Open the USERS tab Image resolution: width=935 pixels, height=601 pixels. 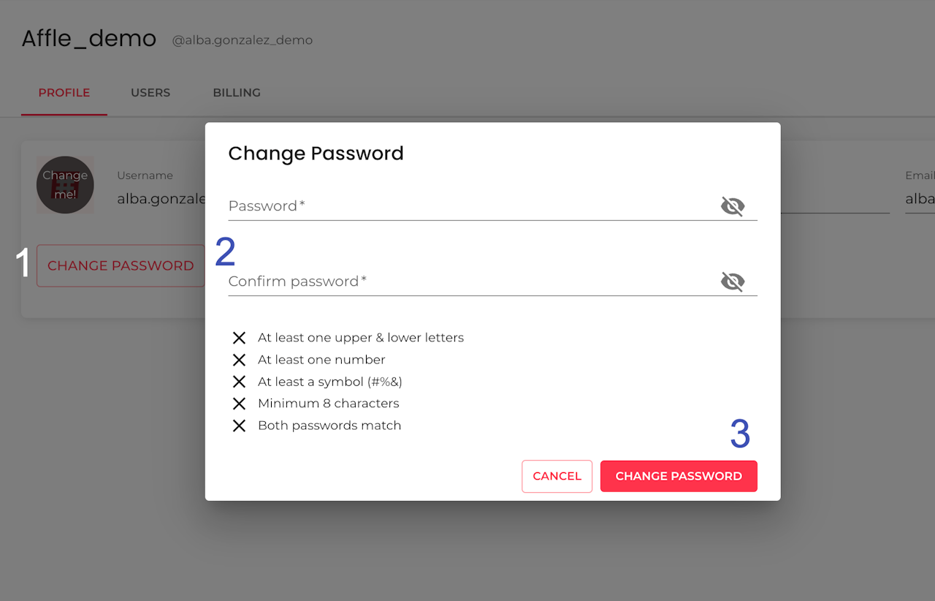150,93
